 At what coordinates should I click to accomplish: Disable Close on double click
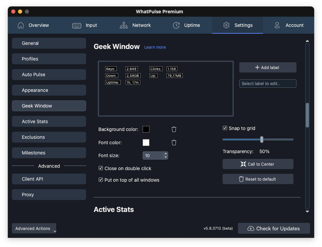pyautogui.click(x=101, y=168)
